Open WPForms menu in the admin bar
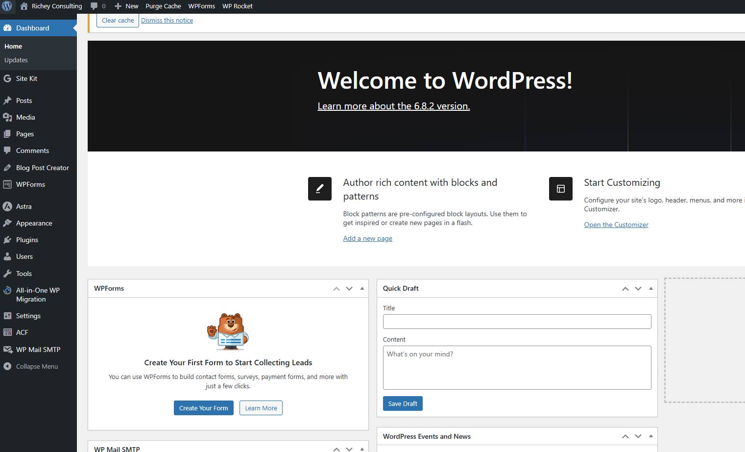745x452 pixels. point(202,6)
